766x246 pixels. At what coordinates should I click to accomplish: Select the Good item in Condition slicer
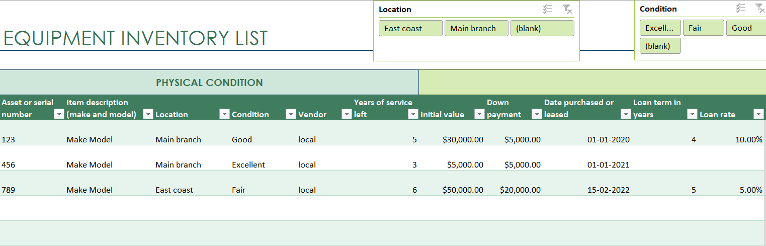coord(746,28)
